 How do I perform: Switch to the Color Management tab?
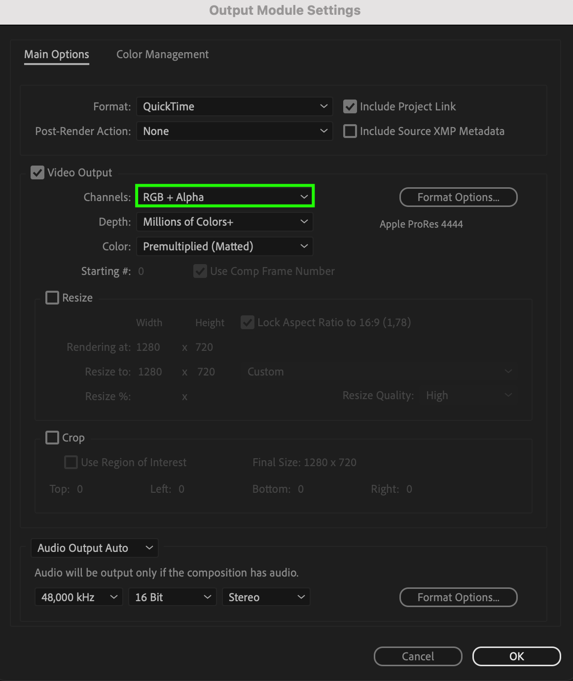pyautogui.click(x=162, y=54)
